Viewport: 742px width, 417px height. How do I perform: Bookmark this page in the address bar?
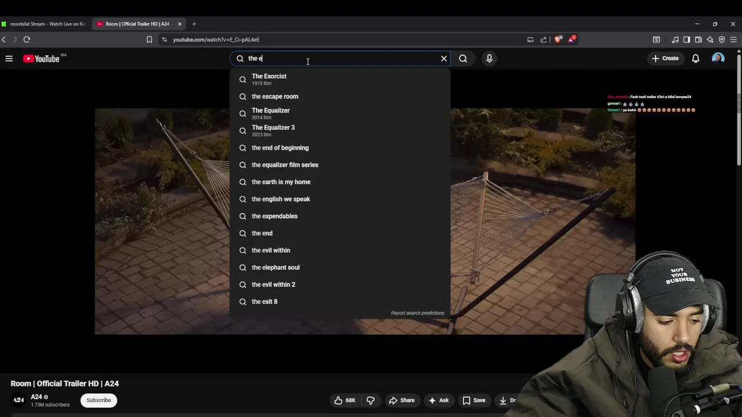pyautogui.click(x=149, y=39)
